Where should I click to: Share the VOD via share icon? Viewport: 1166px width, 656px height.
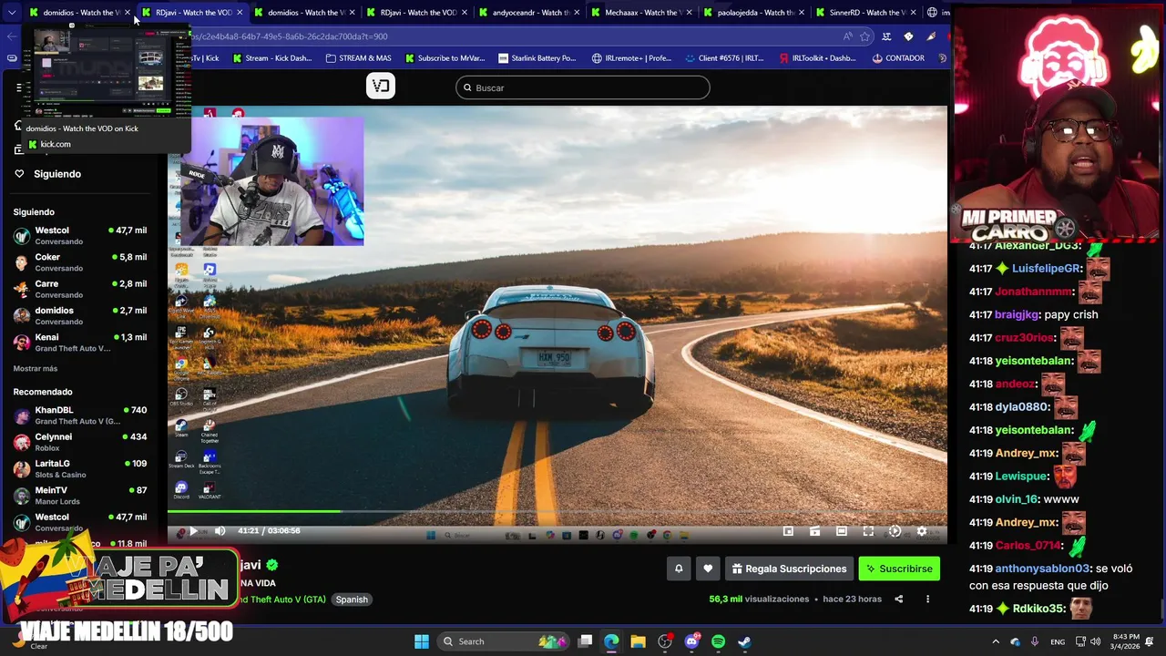click(x=898, y=600)
